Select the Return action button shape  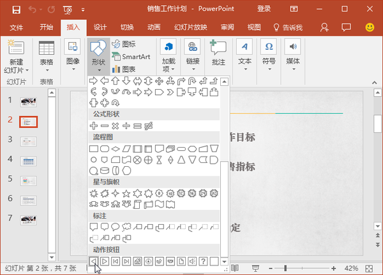point(159,262)
